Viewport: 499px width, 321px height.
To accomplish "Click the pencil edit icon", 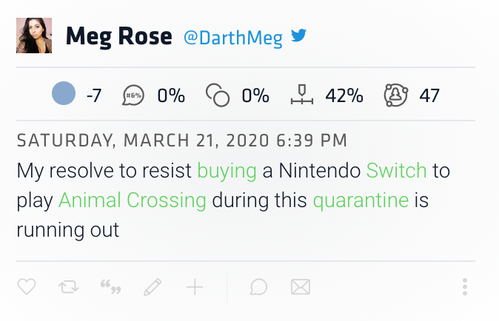I will [x=153, y=287].
